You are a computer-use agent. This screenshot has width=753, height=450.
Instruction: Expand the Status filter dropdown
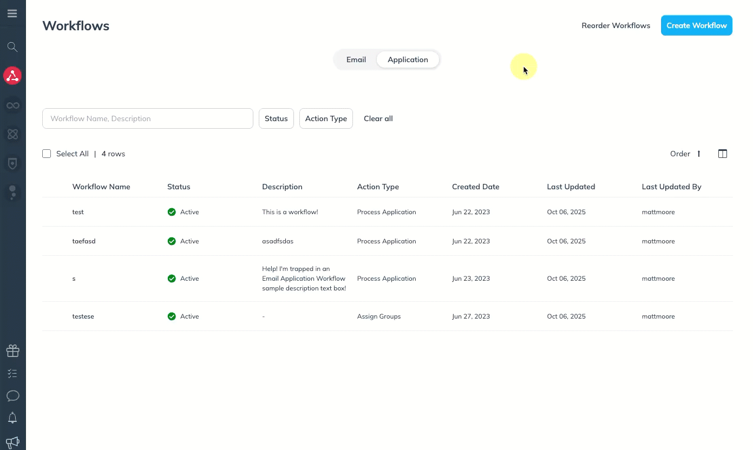[x=276, y=118]
